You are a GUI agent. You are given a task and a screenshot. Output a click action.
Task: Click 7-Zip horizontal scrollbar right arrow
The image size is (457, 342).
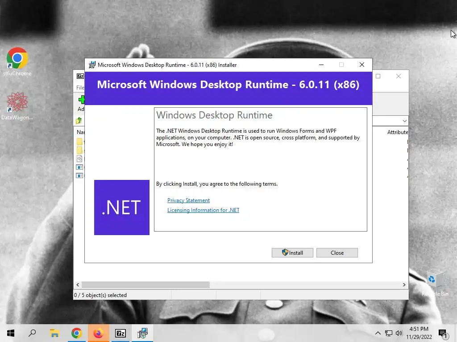(x=404, y=285)
